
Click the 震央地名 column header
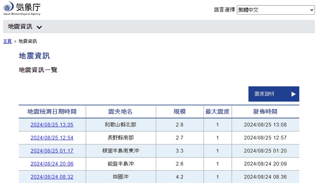[x=121, y=112]
